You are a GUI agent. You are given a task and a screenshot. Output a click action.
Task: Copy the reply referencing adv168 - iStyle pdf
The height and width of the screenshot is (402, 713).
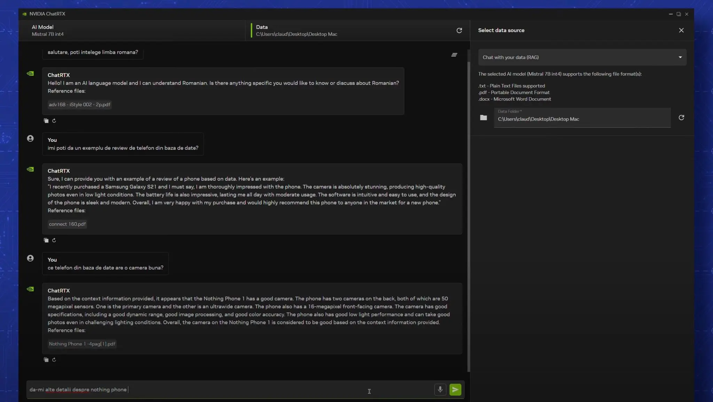click(x=46, y=121)
